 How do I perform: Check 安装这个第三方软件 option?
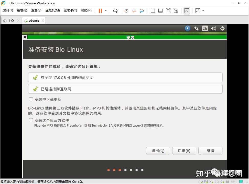click(x=31, y=120)
